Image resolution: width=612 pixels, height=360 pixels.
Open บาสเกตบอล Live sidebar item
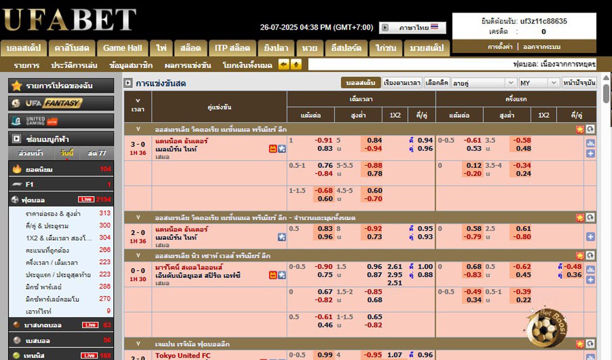point(61,325)
